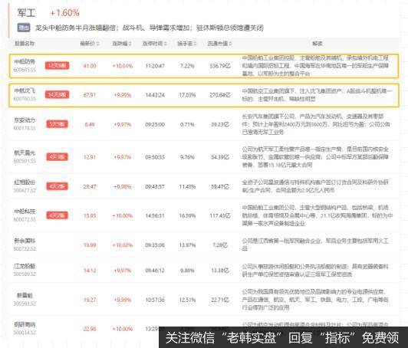Sort by 最新价 column arrow icon

click(x=98, y=44)
